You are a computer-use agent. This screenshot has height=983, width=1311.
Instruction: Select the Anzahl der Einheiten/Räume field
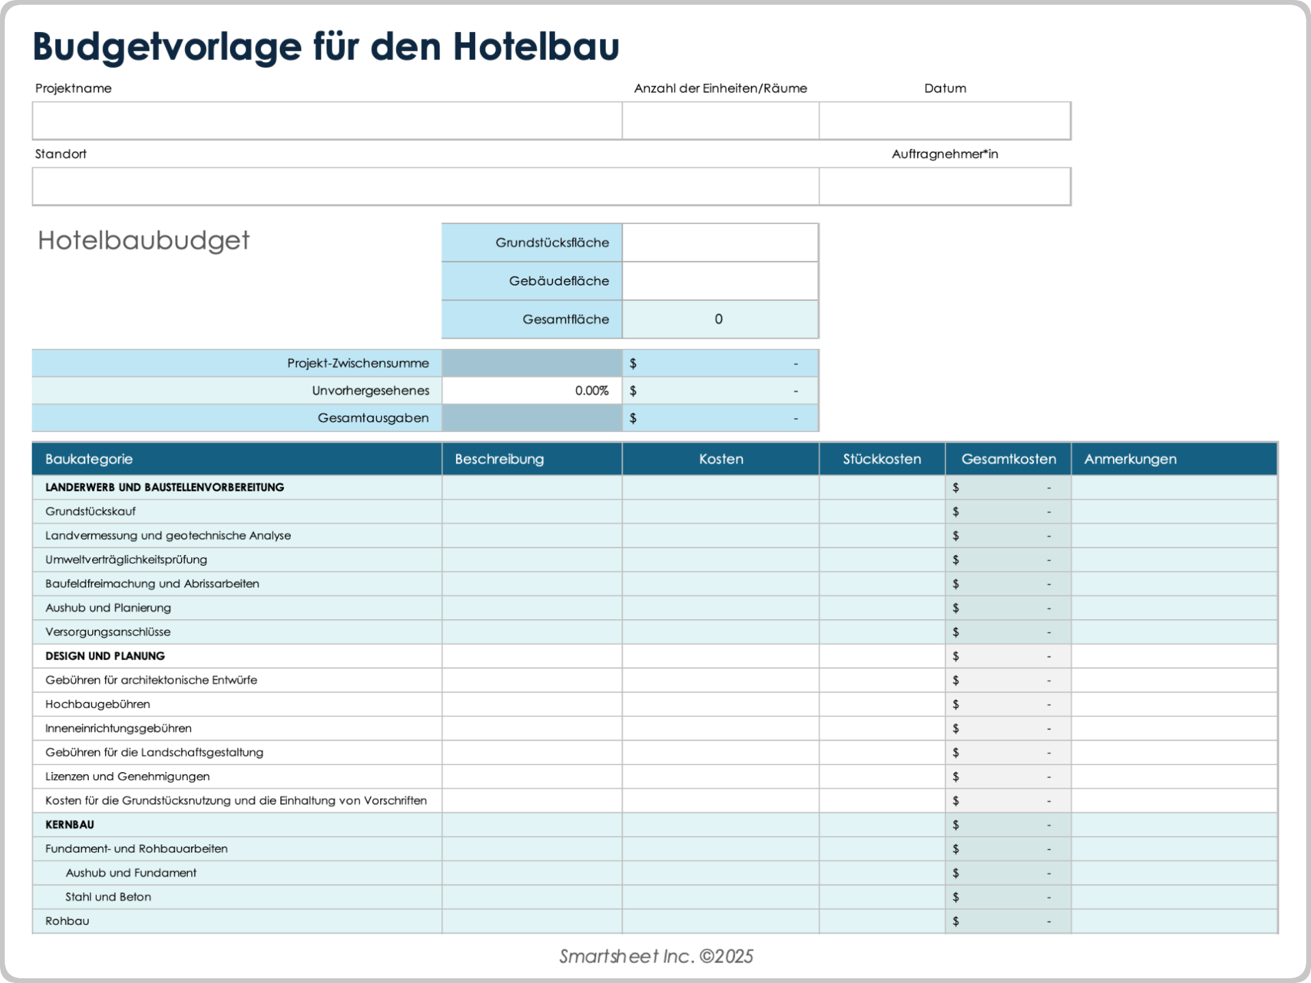point(720,121)
